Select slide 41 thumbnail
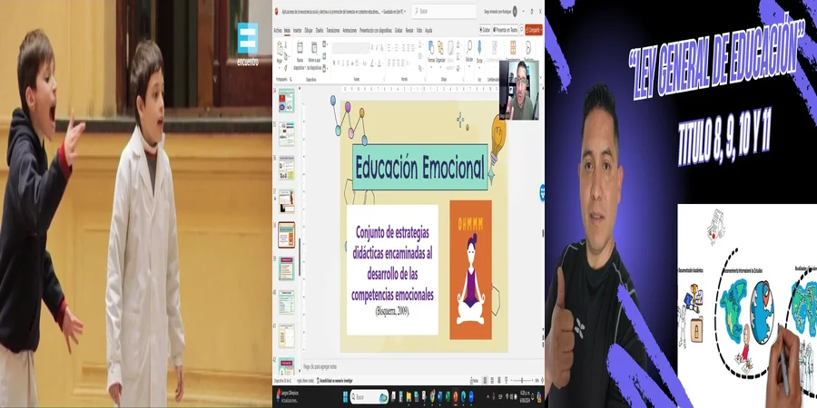This screenshot has height=408, width=817. (286, 335)
